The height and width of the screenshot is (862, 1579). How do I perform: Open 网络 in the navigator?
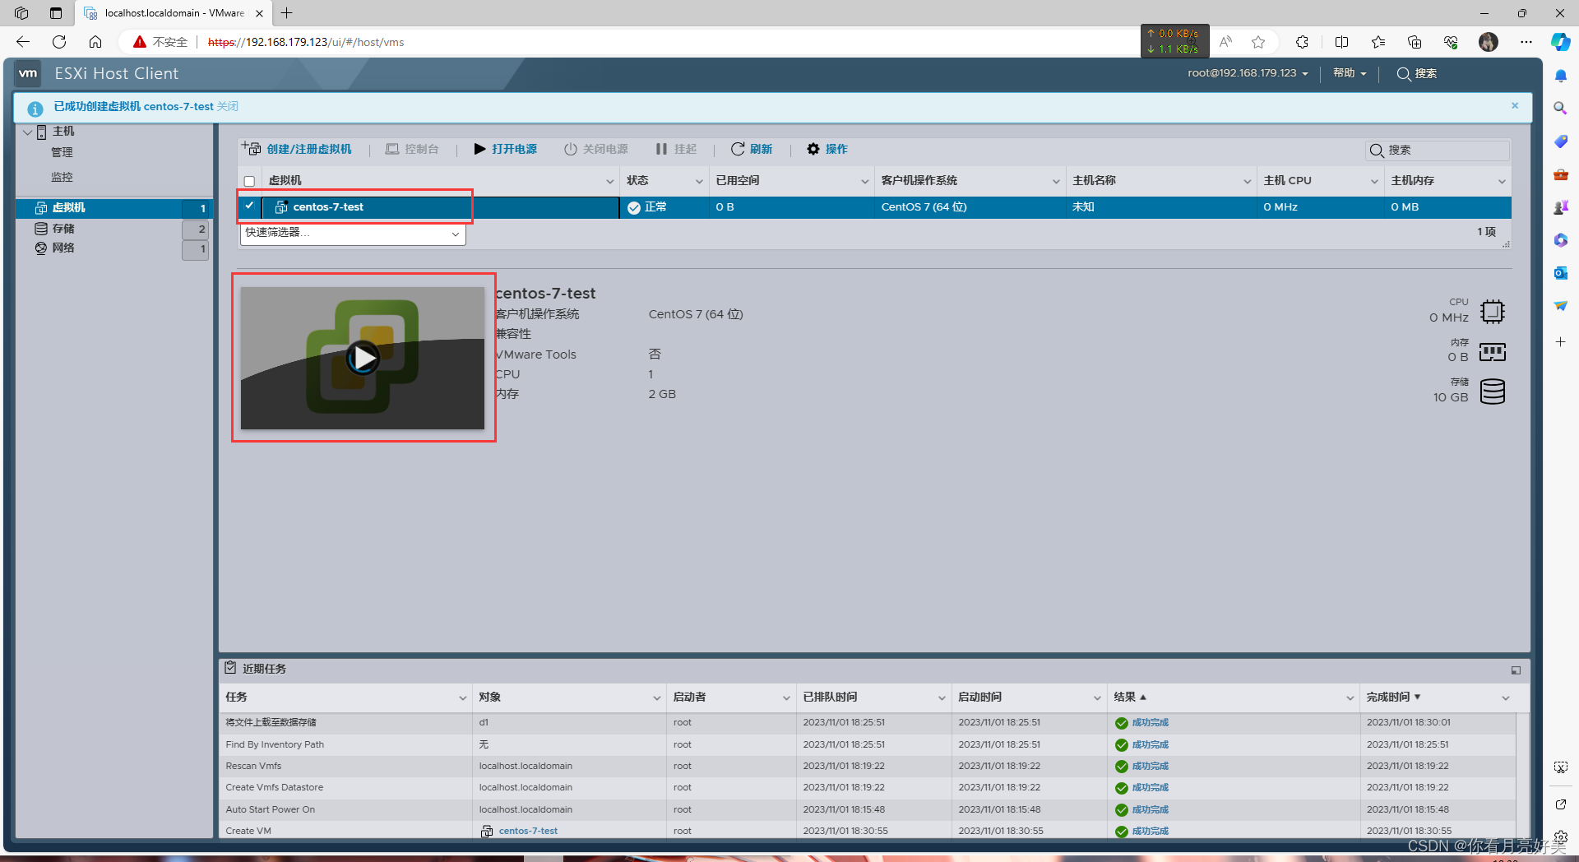coord(63,248)
